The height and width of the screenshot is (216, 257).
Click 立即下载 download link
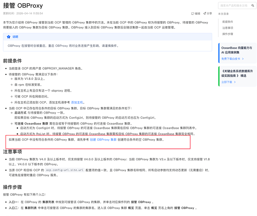[227, 82]
